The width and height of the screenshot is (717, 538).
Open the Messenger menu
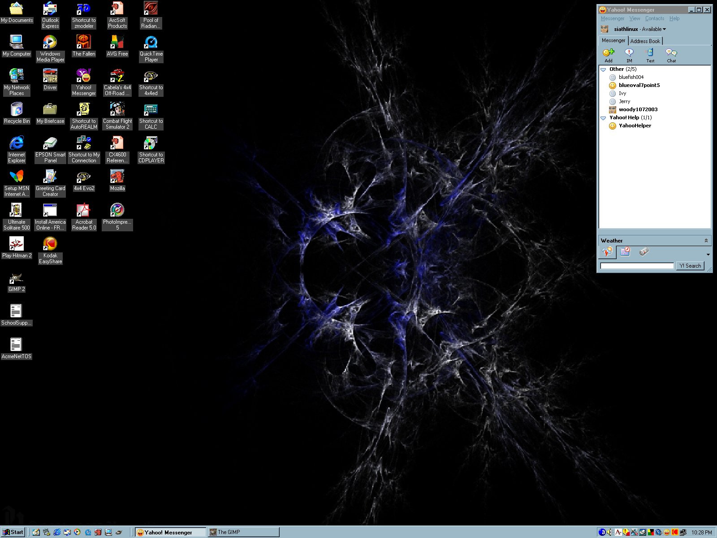pos(613,18)
